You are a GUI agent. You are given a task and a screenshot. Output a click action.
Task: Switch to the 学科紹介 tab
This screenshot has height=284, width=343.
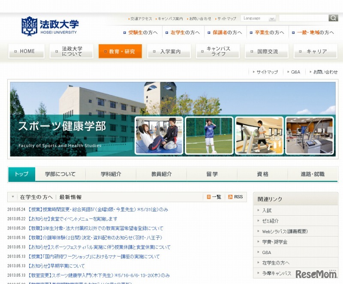pos(110,174)
